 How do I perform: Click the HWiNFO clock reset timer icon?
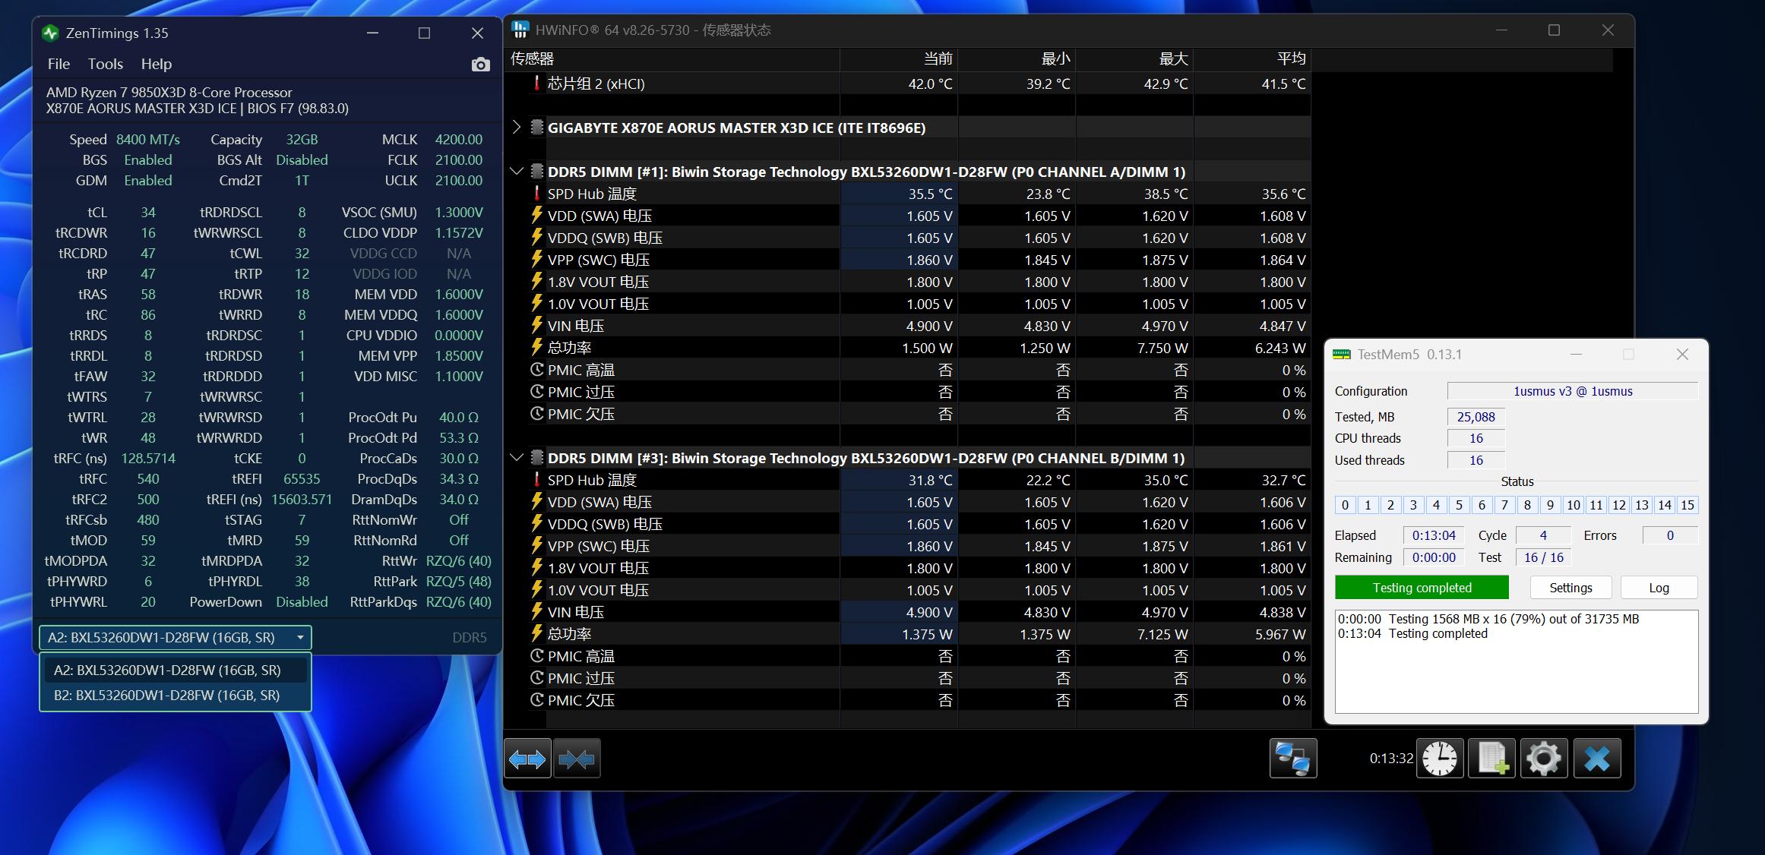(1439, 759)
